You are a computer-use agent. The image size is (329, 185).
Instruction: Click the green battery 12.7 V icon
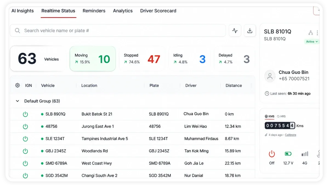click(x=288, y=154)
